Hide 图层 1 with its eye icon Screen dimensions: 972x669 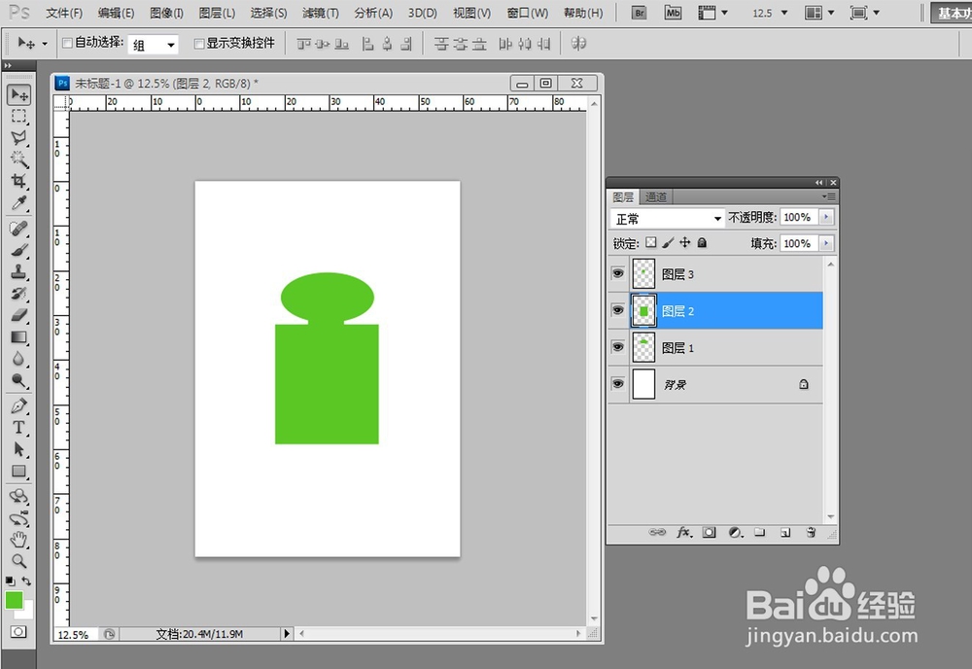point(618,347)
